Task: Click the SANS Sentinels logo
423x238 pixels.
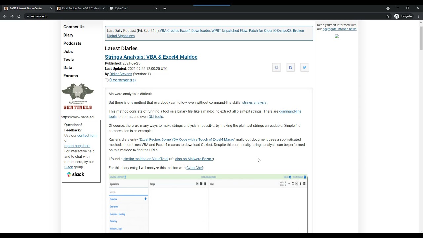Action: [78, 97]
